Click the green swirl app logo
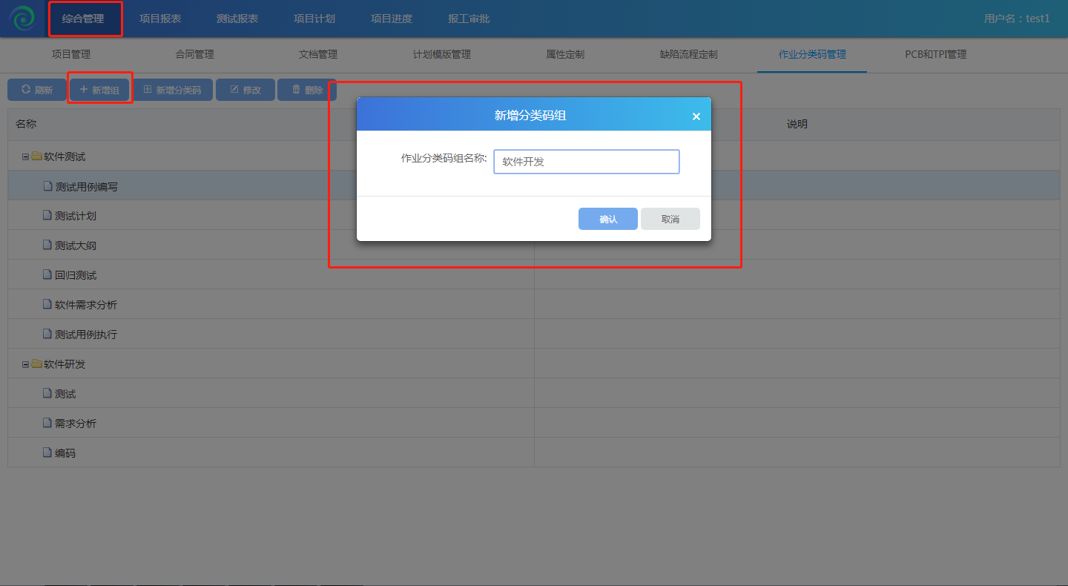The height and width of the screenshot is (586, 1068). click(x=22, y=19)
